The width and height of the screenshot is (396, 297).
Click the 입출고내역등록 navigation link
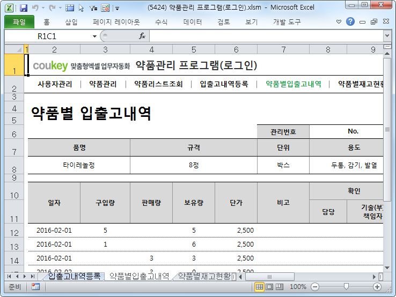(224, 84)
